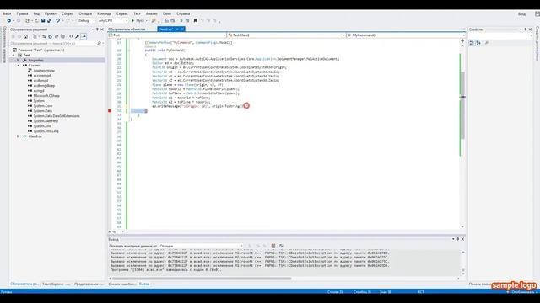Click the Collapse All icon in Solution Explorer
The height and width of the screenshot is (303, 540).
[57, 36]
